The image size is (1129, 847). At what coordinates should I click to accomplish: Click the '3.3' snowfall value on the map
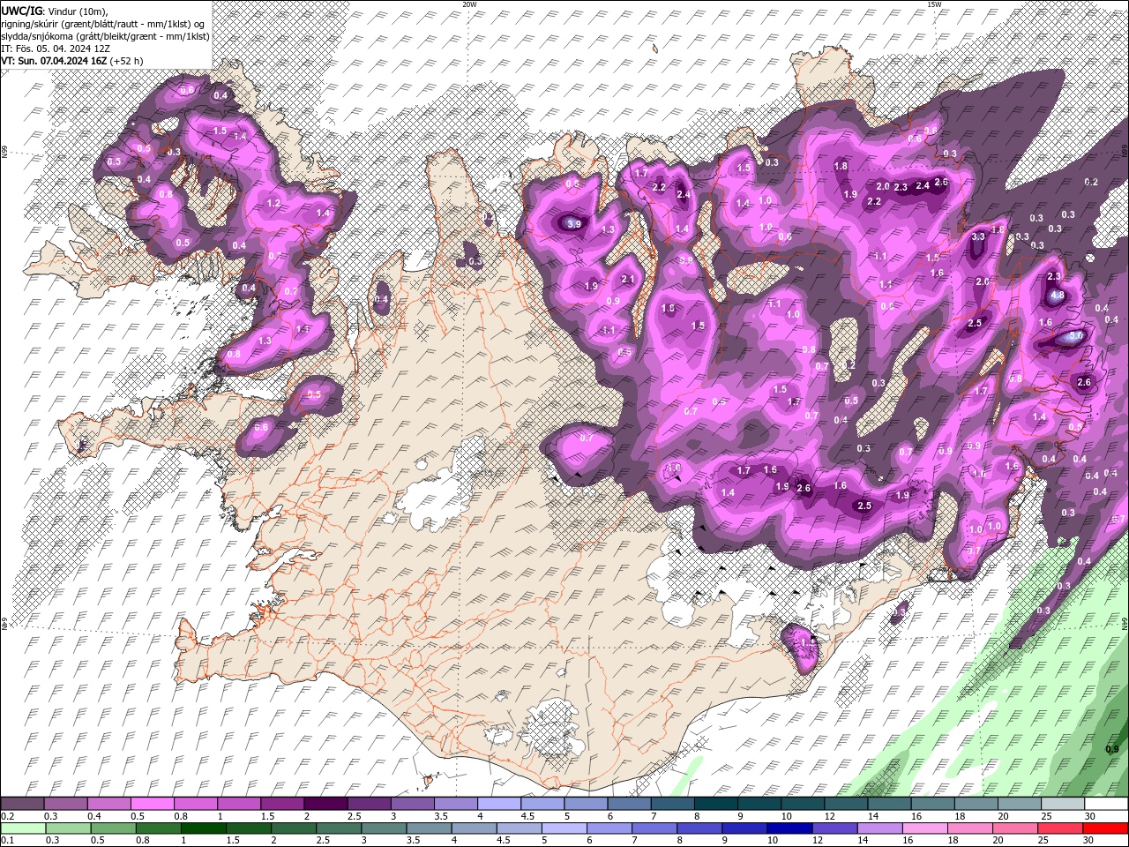pyautogui.click(x=978, y=236)
